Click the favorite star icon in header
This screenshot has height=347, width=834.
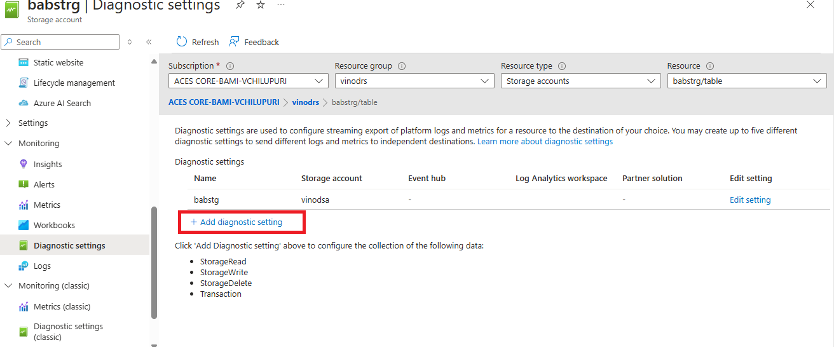[x=261, y=5]
